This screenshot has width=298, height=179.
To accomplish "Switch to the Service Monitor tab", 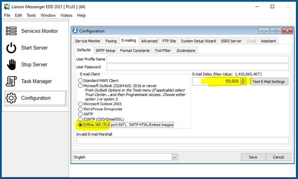I will click(88, 41).
